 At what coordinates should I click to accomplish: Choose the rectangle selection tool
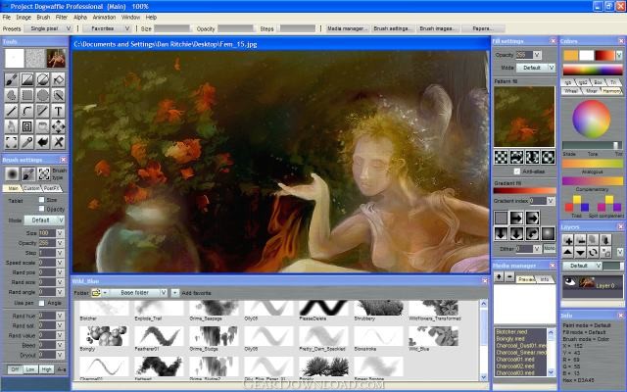(26, 95)
